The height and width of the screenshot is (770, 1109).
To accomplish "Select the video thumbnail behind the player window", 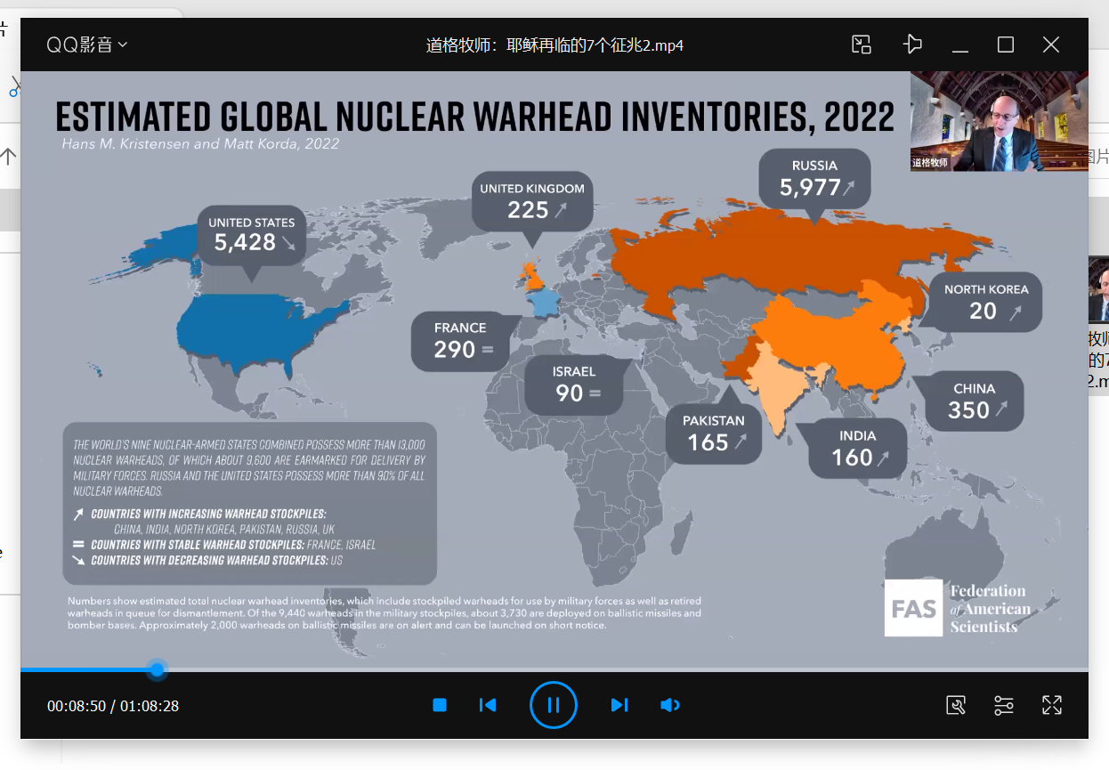I will pos(1098,289).
